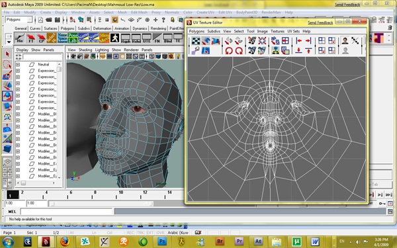Open Photoshop from the taskbar
The width and height of the screenshot is (397, 248).
pyautogui.click(x=162, y=241)
